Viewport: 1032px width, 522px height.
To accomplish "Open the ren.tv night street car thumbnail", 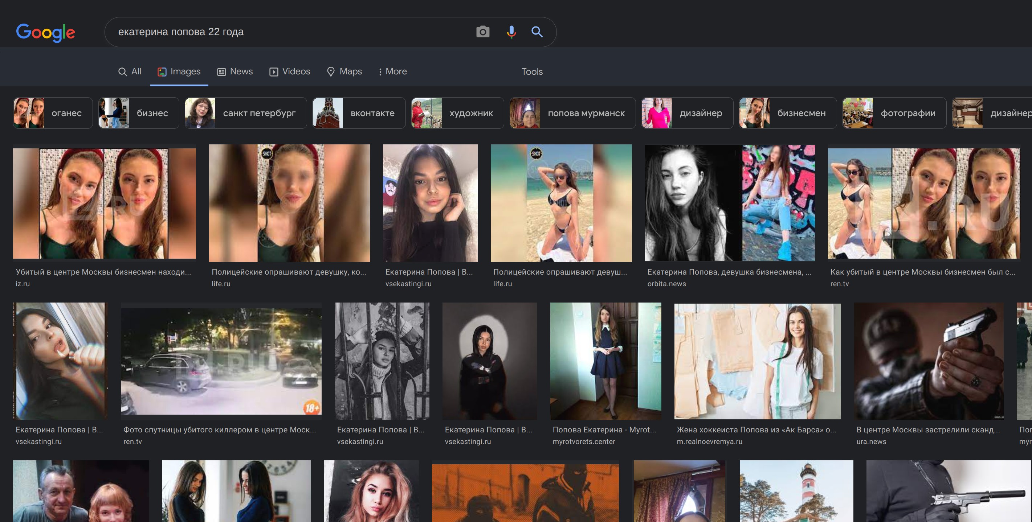I will tap(221, 361).
